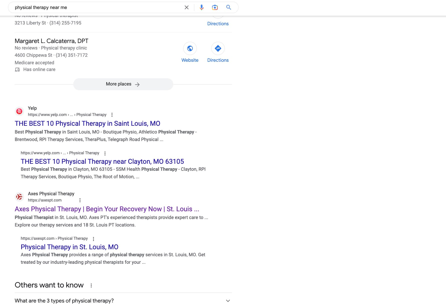Open Google Lens camera search

coord(215,7)
